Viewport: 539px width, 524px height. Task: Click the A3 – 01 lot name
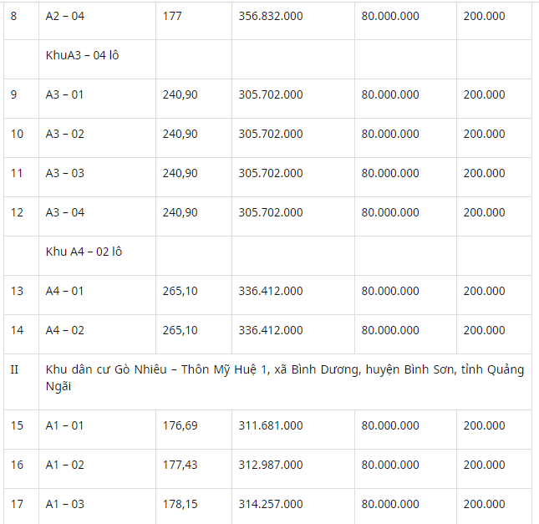pos(64,94)
